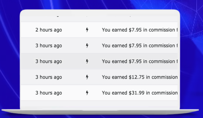Open the first 3 hours ago $7.95 notice
Image resolution: width=203 pixels, height=118 pixels.
click(x=140, y=46)
